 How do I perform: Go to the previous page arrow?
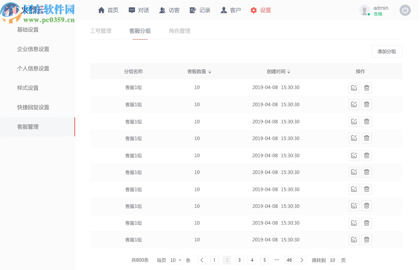pyautogui.click(x=202, y=260)
